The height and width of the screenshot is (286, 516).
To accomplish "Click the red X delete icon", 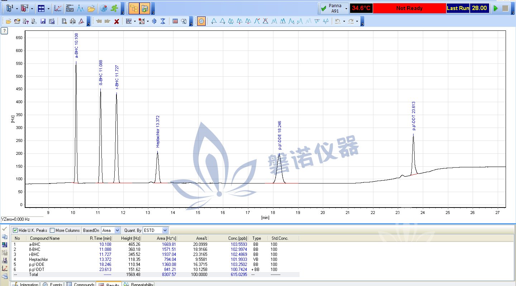I will point(116,21).
